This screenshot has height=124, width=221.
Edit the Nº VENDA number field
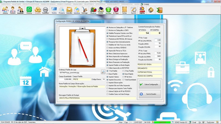coord(144,33)
